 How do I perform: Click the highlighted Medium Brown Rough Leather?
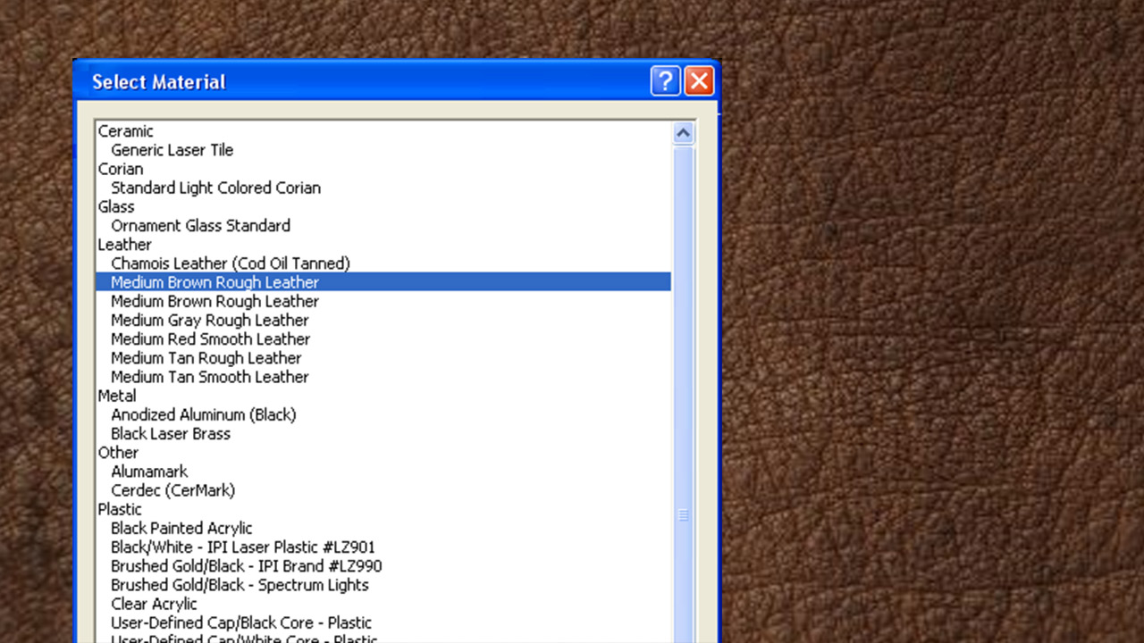(x=214, y=282)
